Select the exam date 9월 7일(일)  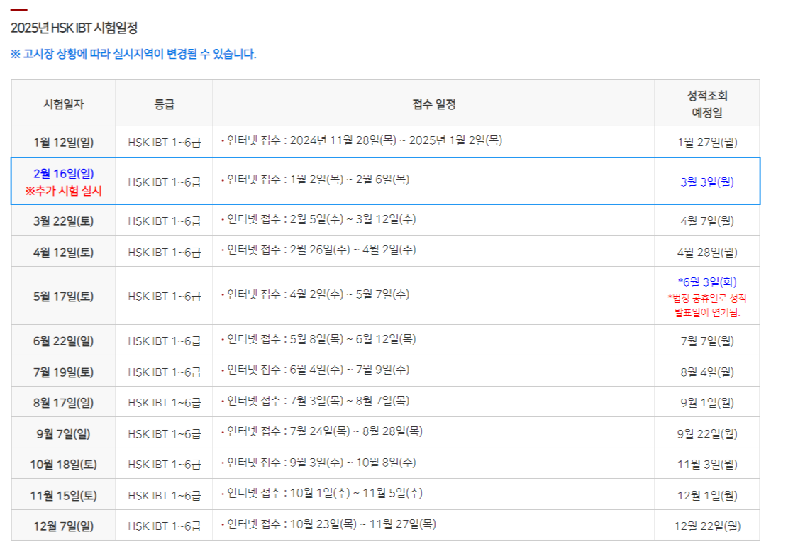pos(64,433)
